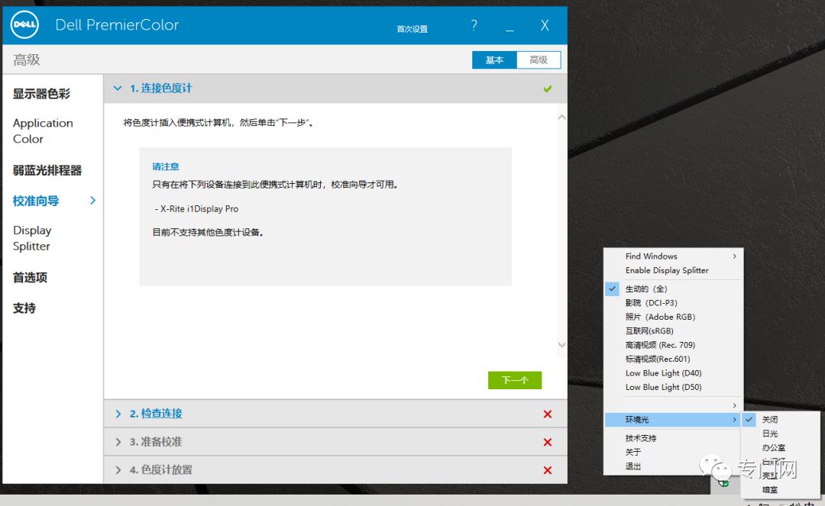Select the checked 生动的 (全) color preset

[x=674, y=289]
